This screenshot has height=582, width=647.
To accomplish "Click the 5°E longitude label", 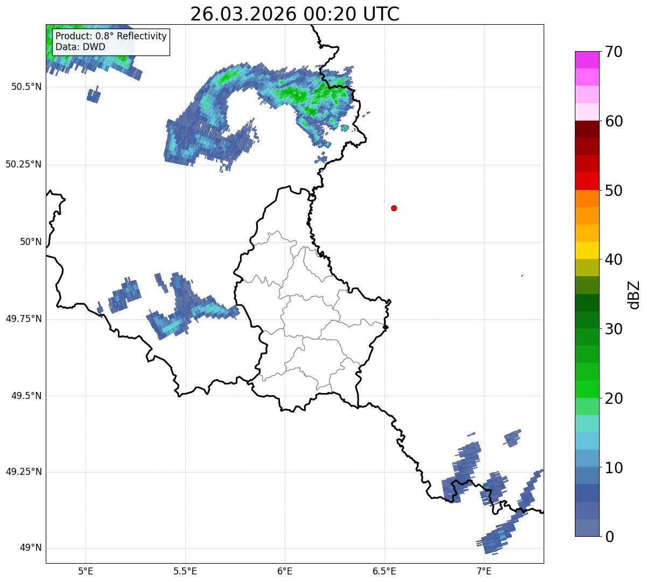I will 86,571.
